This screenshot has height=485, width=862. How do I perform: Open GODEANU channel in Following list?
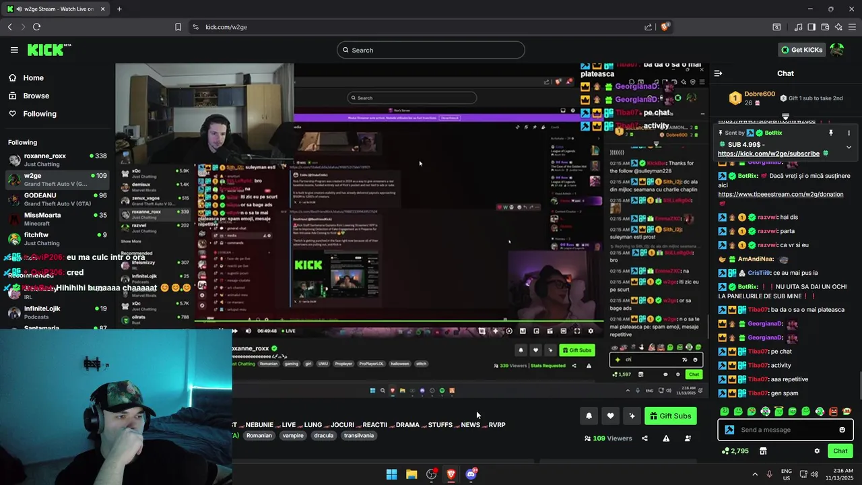[57, 199]
